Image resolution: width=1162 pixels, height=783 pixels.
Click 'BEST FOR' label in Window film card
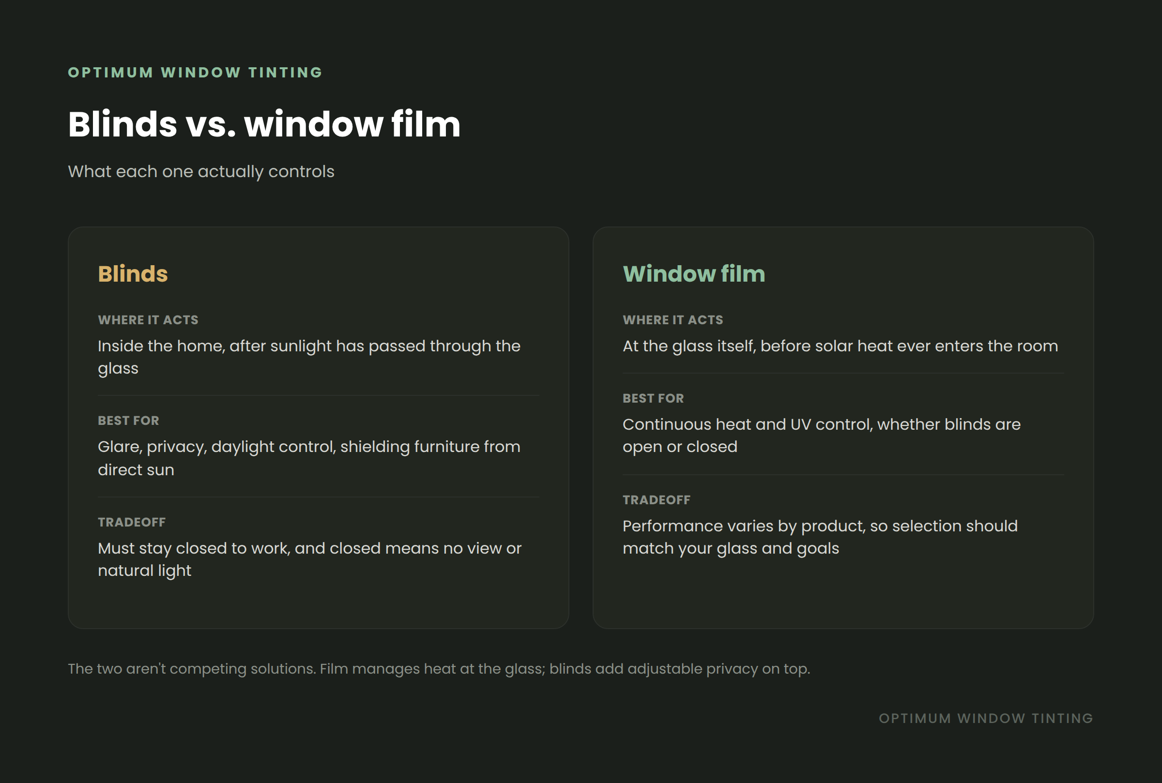(x=653, y=398)
